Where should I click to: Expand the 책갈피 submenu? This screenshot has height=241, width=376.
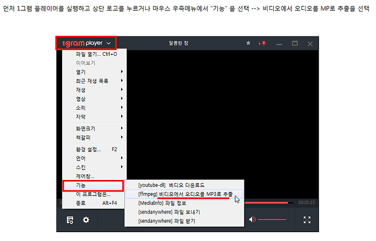coord(95,138)
